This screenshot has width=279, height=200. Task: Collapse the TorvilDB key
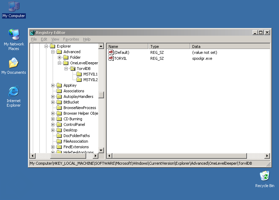point(66,69)
